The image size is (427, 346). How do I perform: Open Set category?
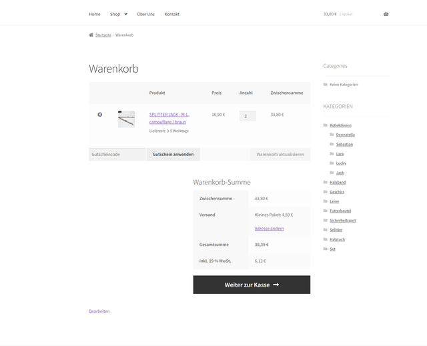[332, 249]
